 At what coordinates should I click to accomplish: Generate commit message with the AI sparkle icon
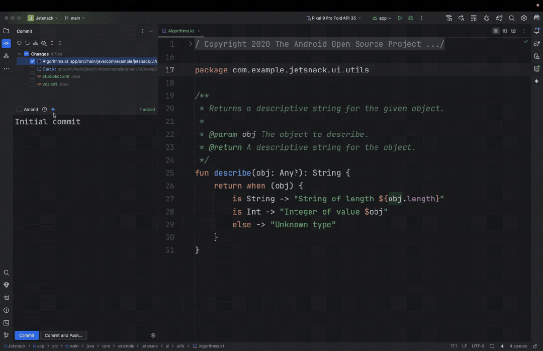(x=53, y=109)
